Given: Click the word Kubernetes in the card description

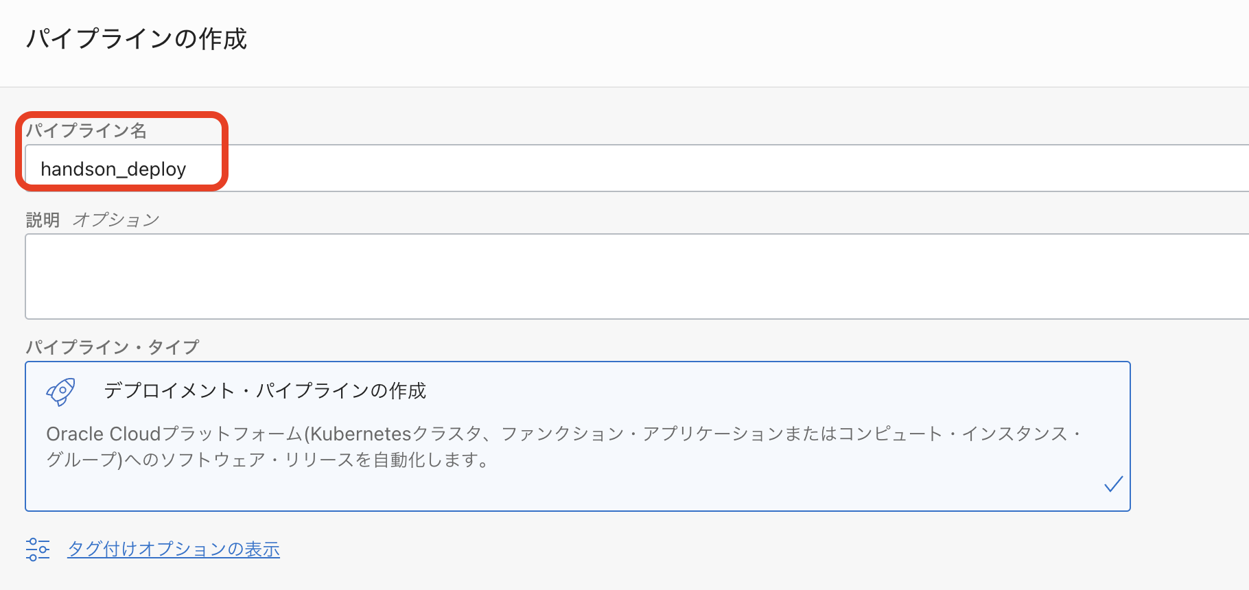Looking at the screenshot, I should click(360, 434).
